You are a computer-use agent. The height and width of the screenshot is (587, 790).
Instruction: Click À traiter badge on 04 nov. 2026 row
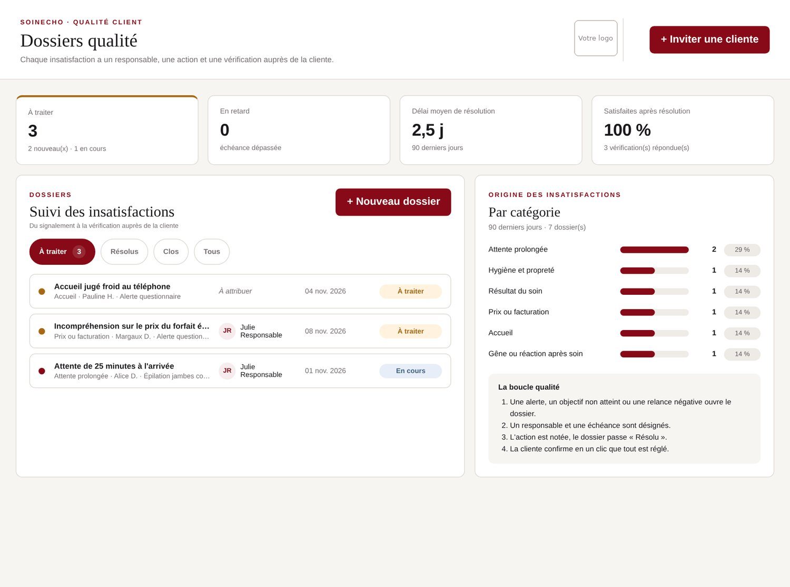(x=410, y=291)
